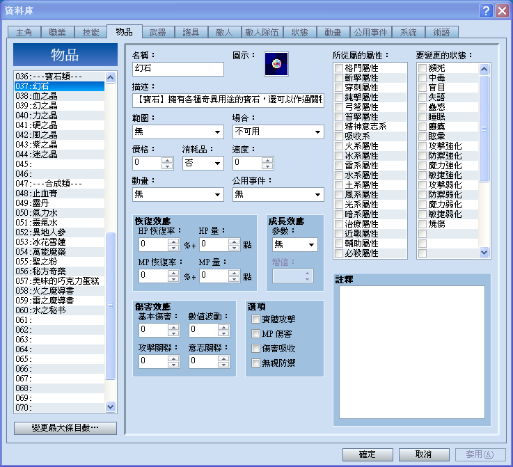Increase HP 恢復率 stepper up arrow
513x467 pixels.
point(173,242)
